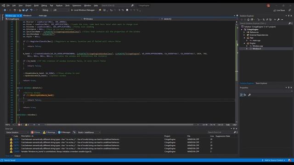Switch to Team Explorer tab

[x=261, y=83]
